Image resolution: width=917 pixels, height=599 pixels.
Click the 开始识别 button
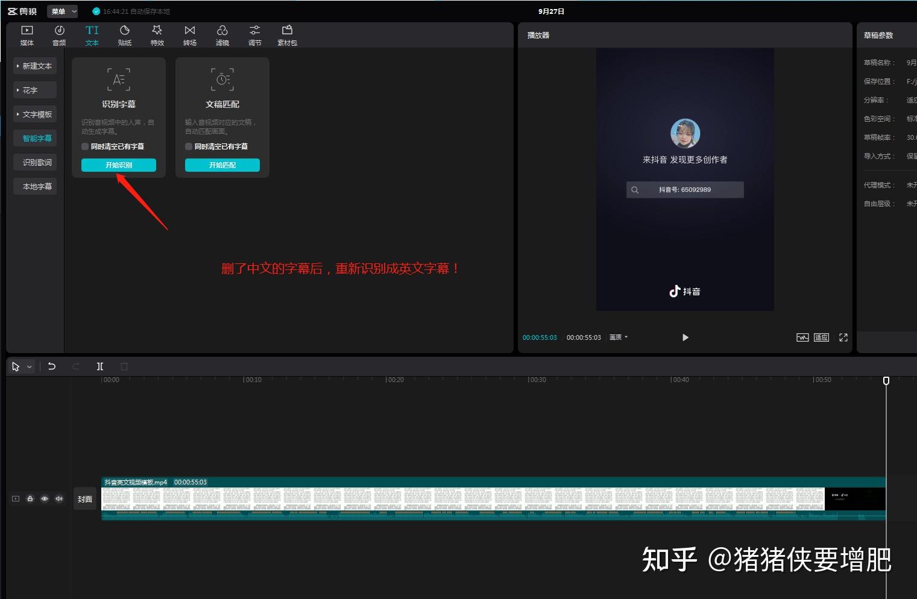pyautogui.click(x=119, y=165)
